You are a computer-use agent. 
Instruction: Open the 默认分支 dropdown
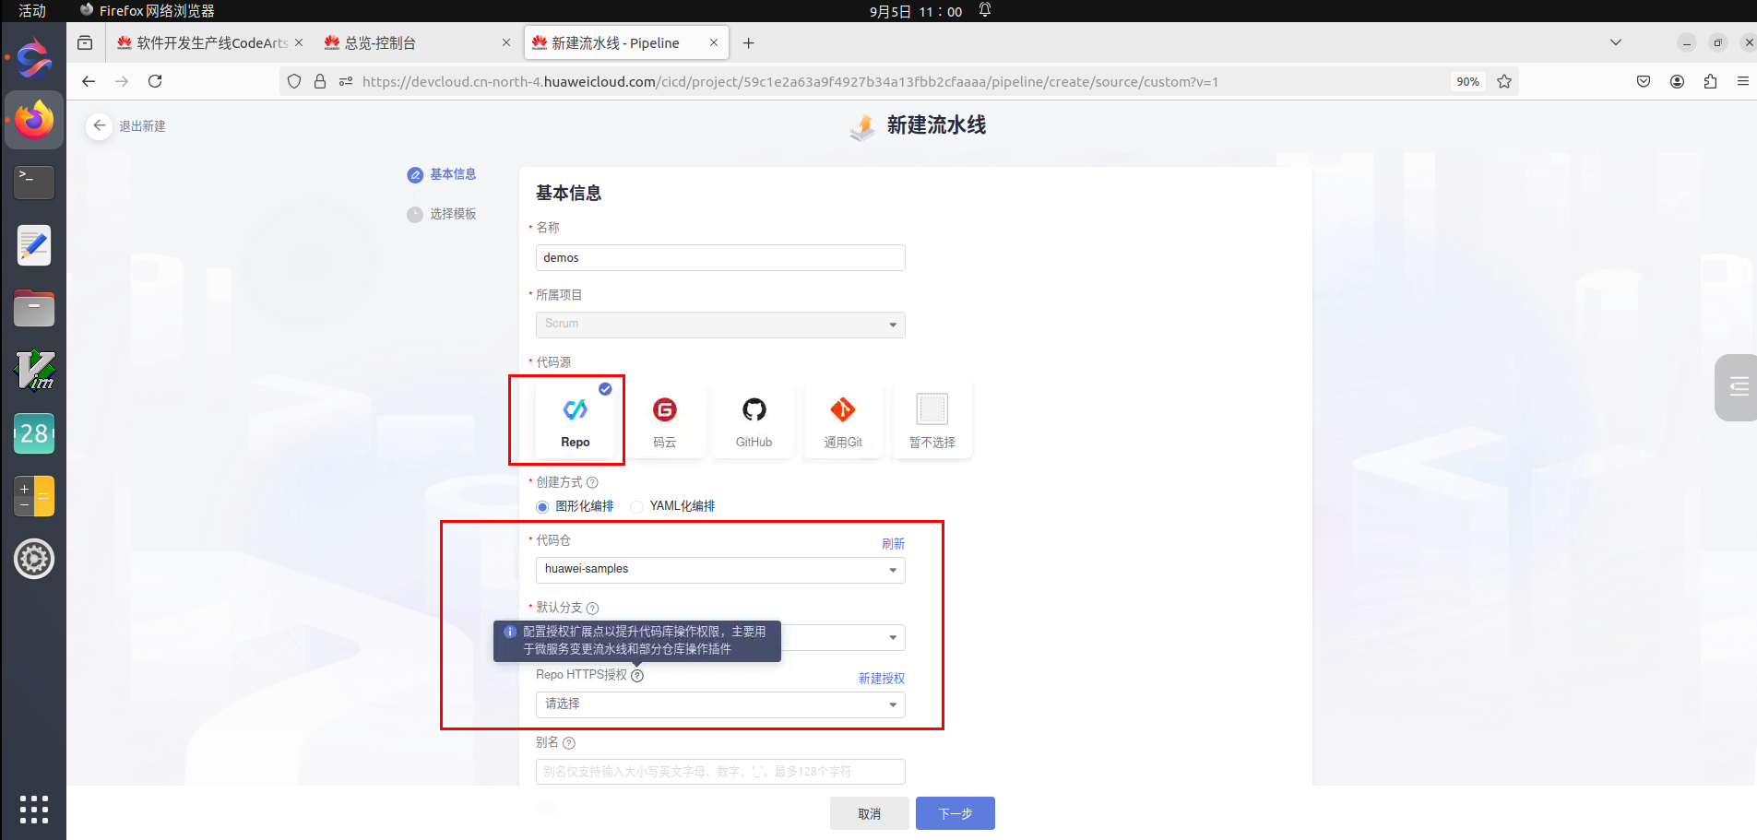point(720,637)
